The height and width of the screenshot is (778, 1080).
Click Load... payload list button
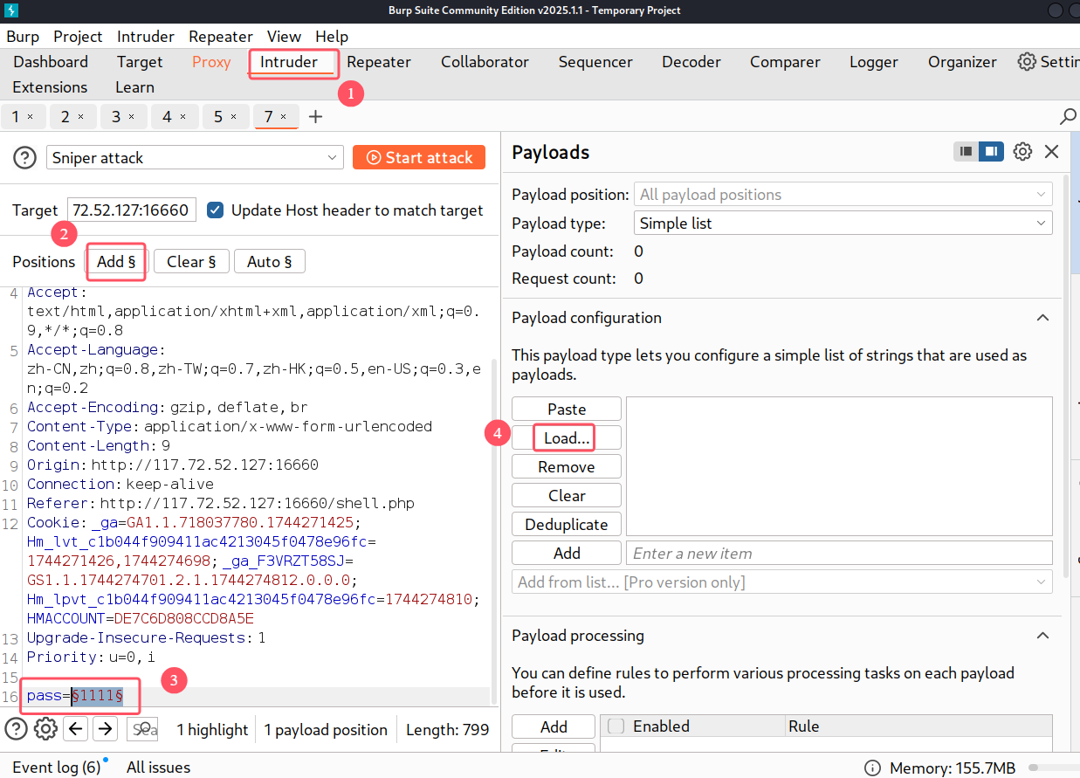click(x=567, y=438)
